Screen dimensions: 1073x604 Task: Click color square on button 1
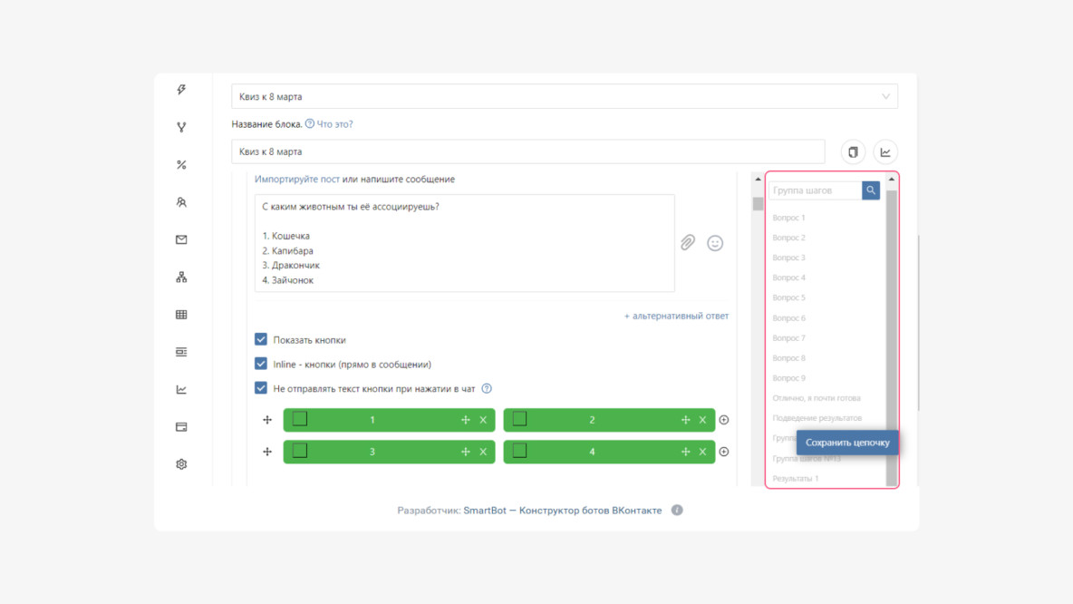click(x=300, y=419)
